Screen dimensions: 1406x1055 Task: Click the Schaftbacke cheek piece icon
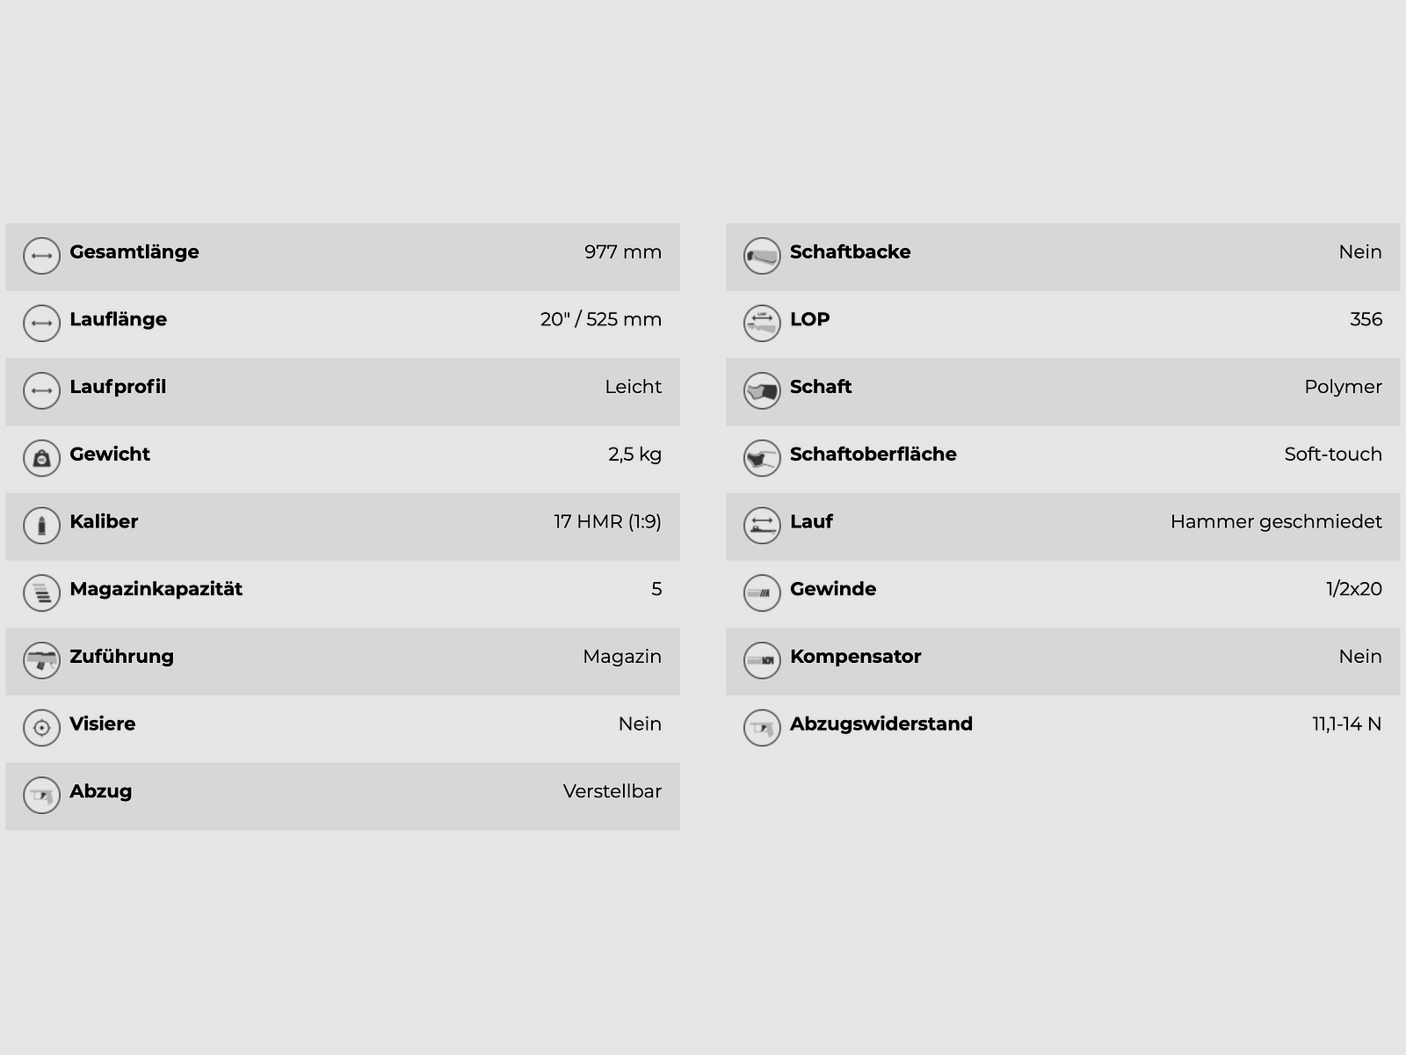click(762, 257)
